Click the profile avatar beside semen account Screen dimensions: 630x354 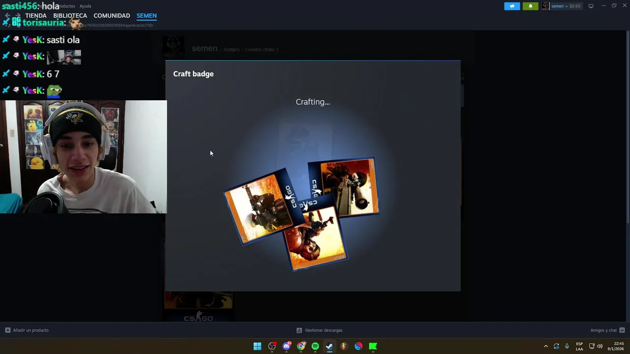click(545, 6)
